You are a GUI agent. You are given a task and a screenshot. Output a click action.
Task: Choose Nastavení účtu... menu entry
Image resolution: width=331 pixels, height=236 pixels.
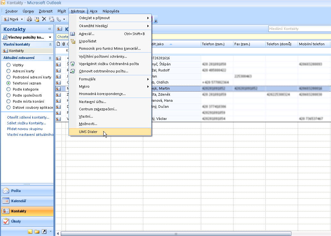pos(110,102)
